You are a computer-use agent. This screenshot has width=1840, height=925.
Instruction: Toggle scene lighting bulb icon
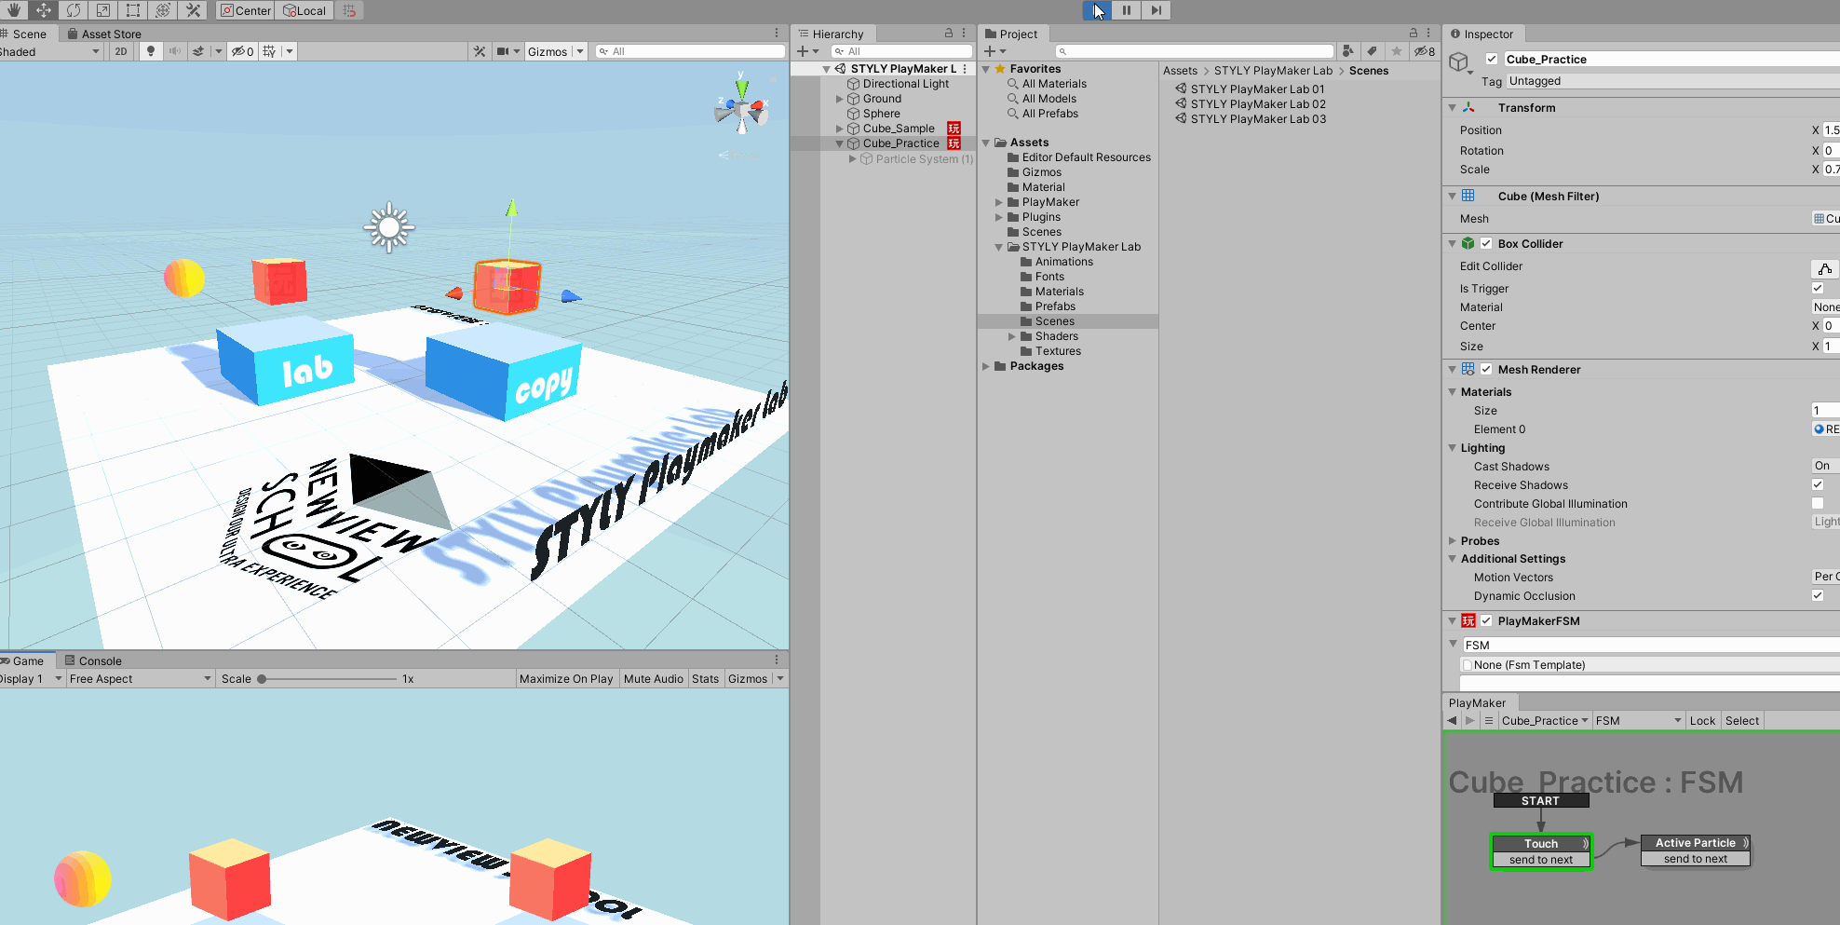click(151, 51)
